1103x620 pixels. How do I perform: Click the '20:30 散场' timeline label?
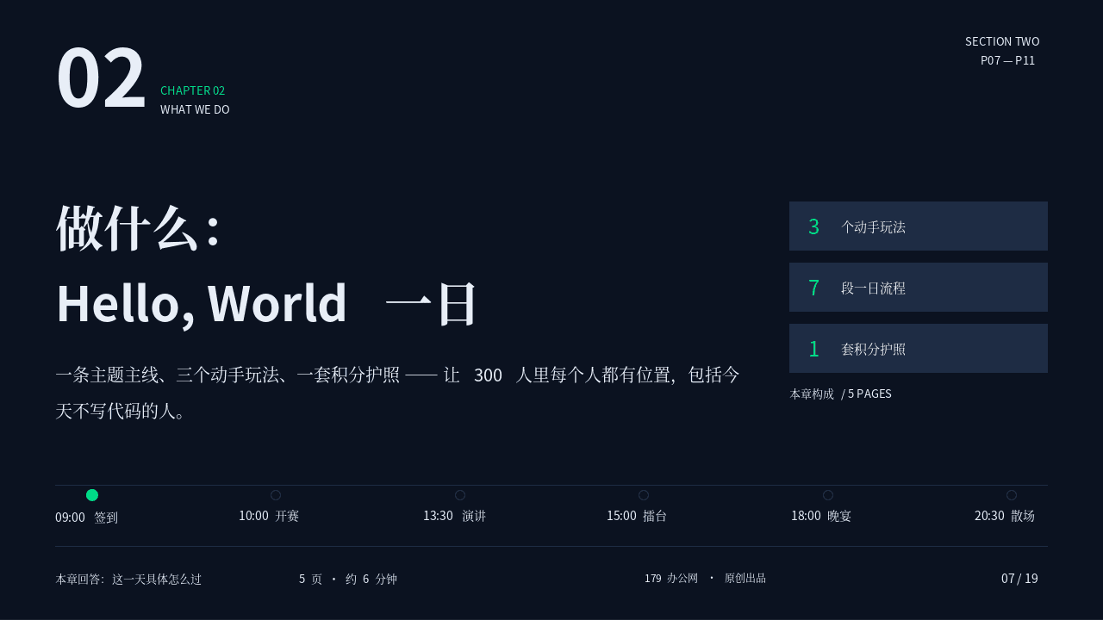(x=1005, y=516)
